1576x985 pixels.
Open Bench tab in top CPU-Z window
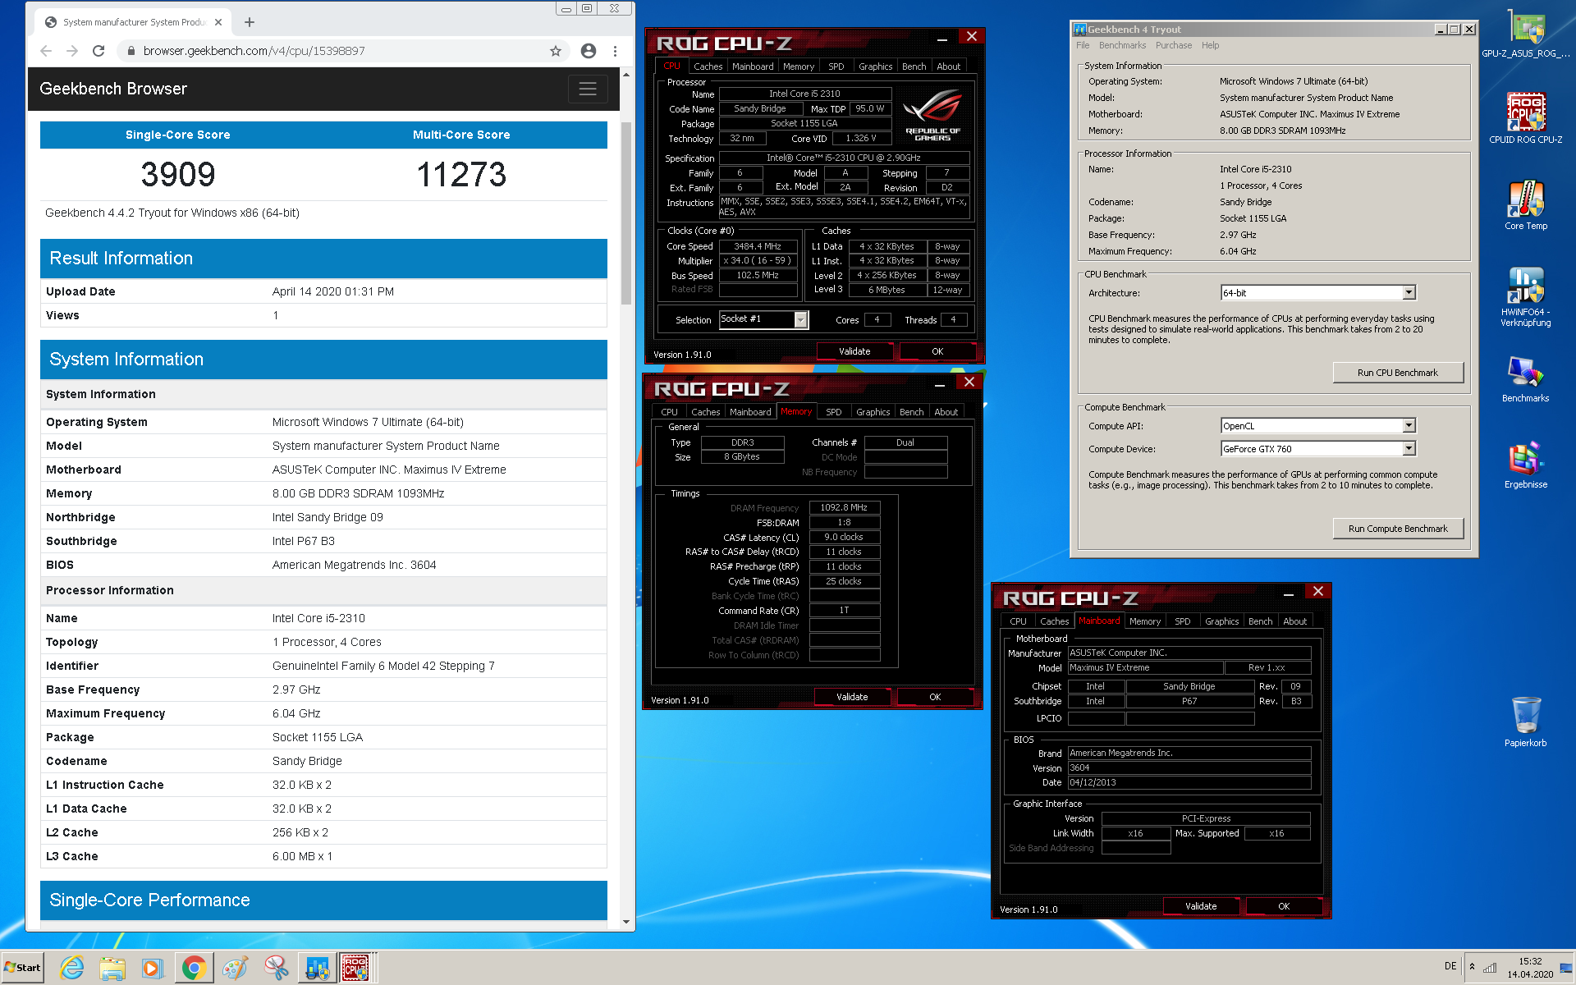(914, 66)
